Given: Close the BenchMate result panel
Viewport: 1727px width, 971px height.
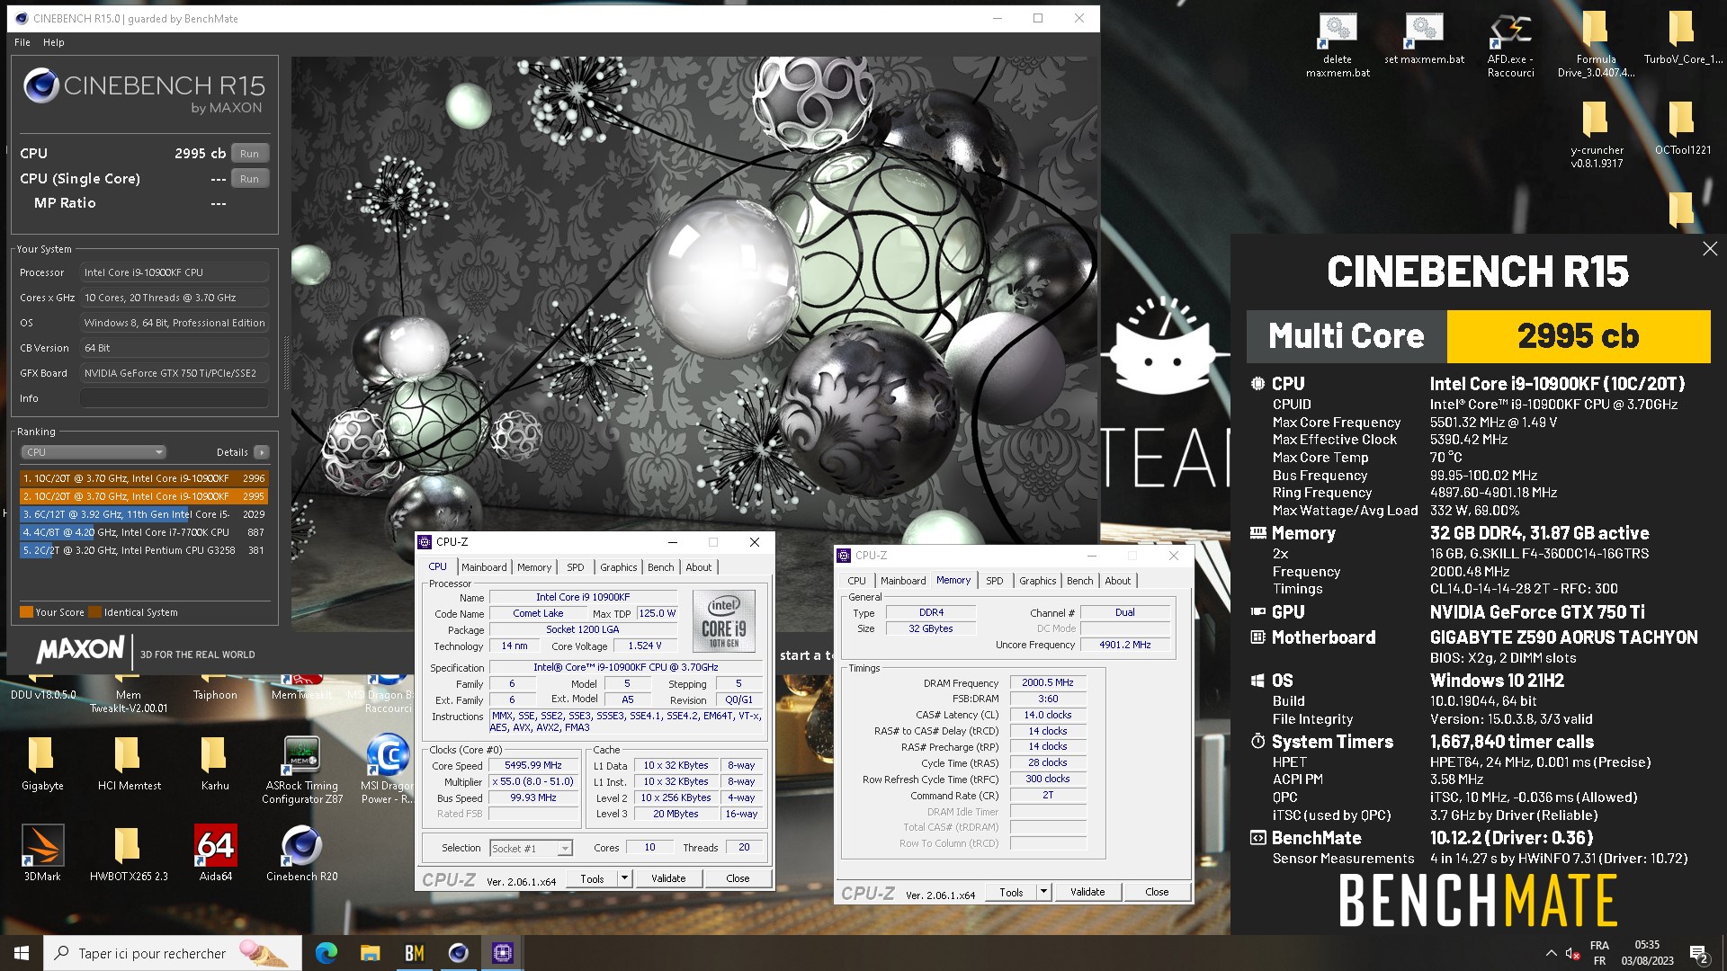Looking at the screenshot, I should point(1710,249).
